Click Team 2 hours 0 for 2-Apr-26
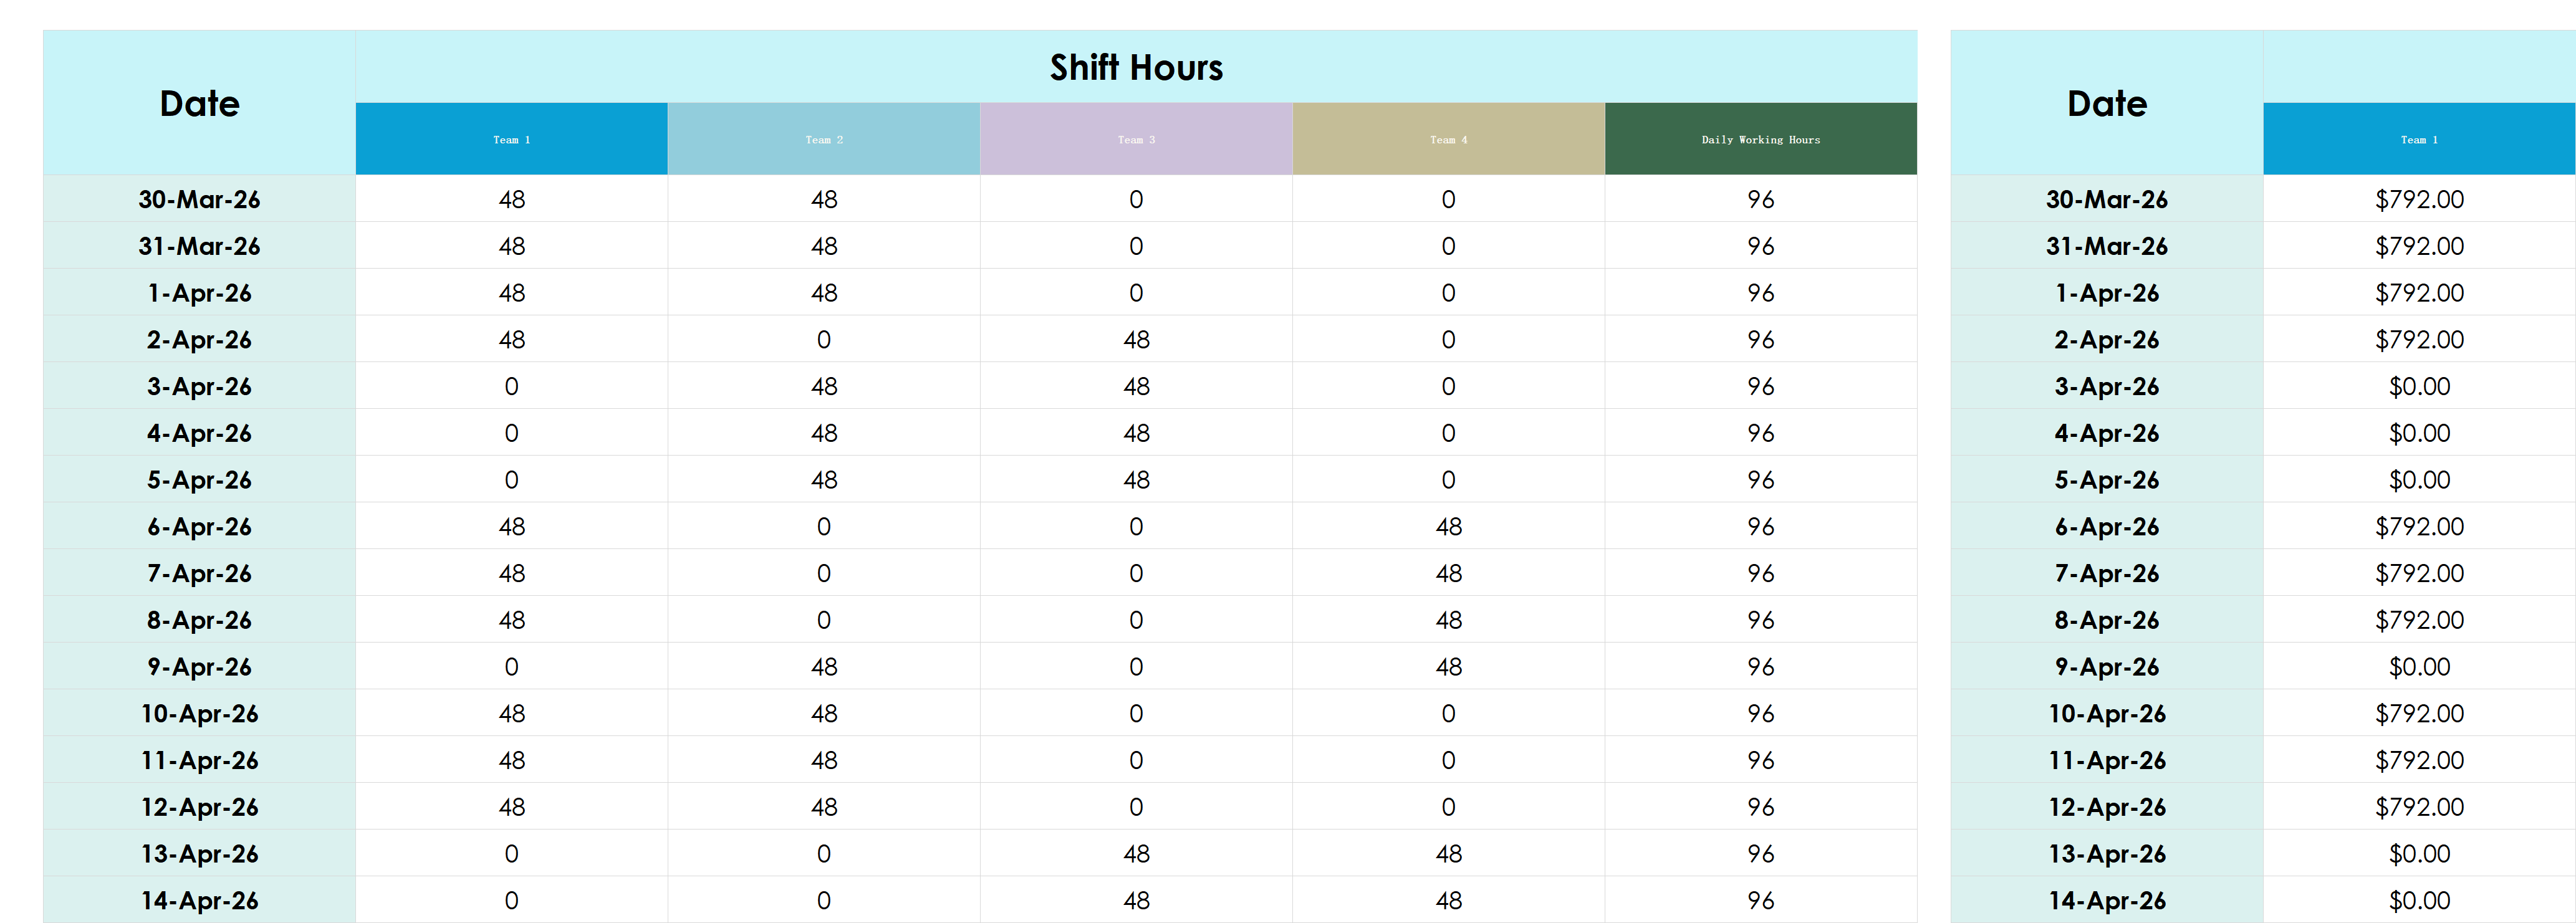 pyautogui.click(x=824, y=340)
